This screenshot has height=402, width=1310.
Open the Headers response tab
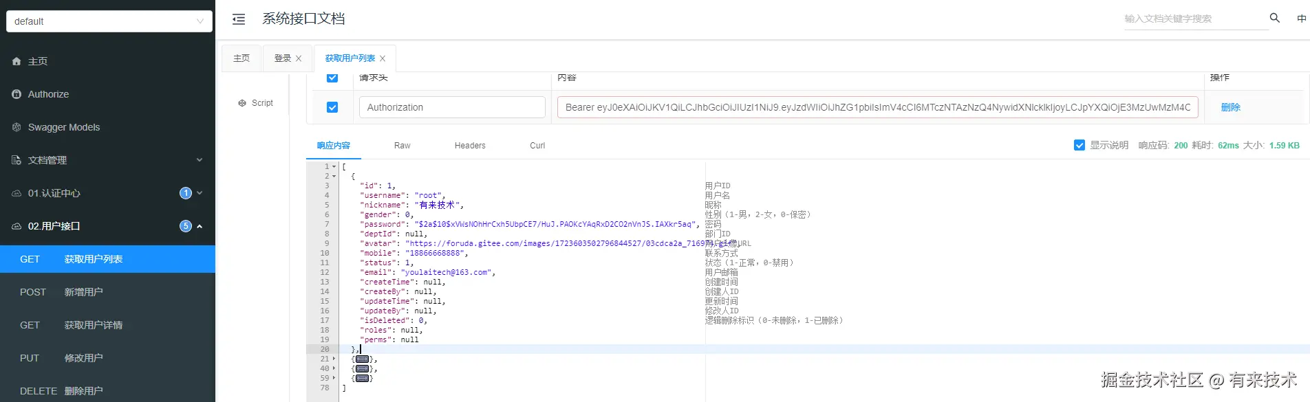click(x=470, y=146)
